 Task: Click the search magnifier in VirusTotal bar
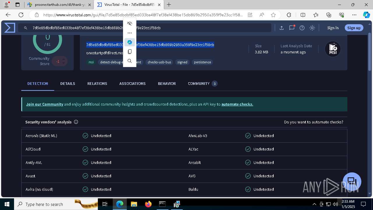(26, 28)
